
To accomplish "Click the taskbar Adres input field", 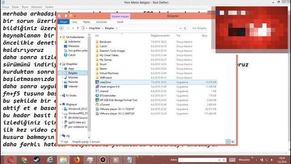I will coord(198,160).
